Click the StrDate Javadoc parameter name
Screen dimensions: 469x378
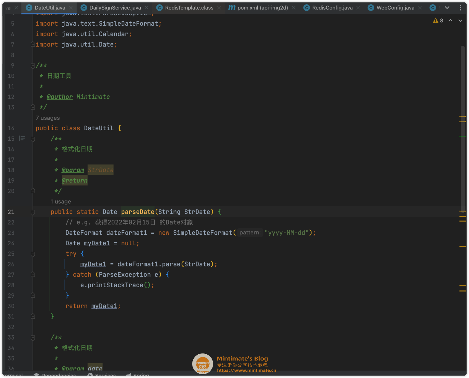click(100, 170)
